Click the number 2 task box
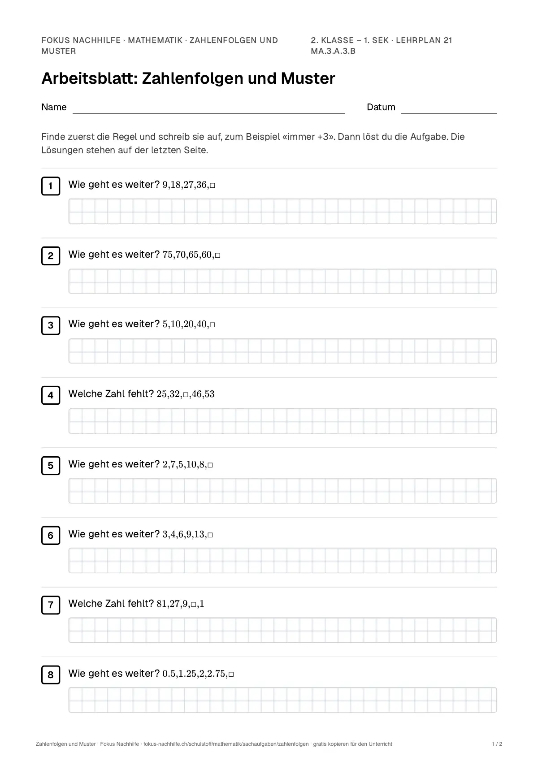Image resolution: width=538 pixels, height=761 pixels. pos(51,256)
